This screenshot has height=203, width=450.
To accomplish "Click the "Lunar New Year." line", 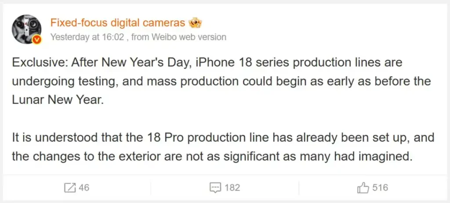I will coord(57,100).
